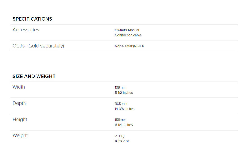Click the Owner's Manual text

coord(127,30)
